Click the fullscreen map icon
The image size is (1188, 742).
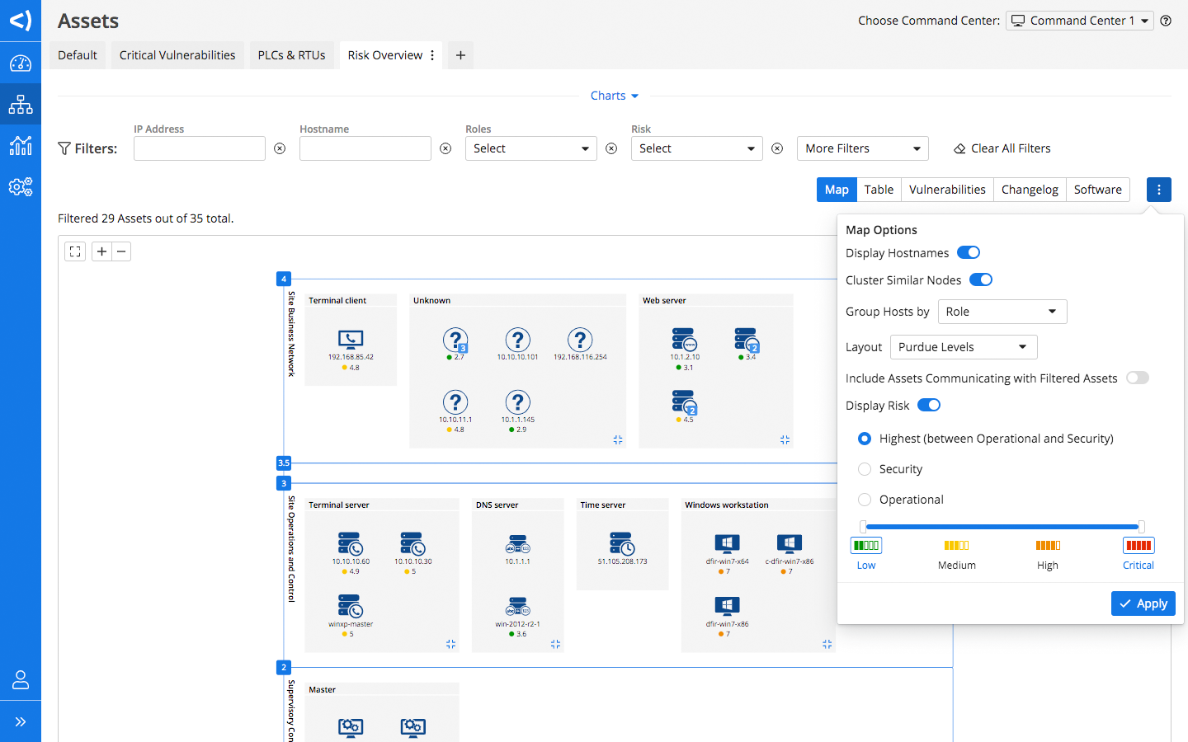click(75, 251)
